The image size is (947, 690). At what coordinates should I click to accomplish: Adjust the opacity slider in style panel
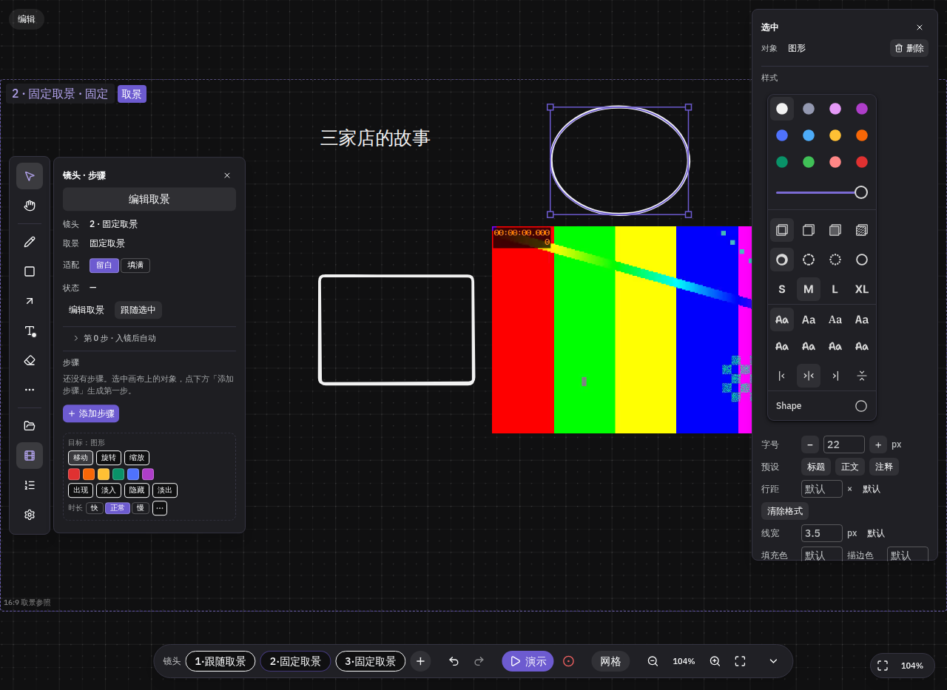[822, 192]
